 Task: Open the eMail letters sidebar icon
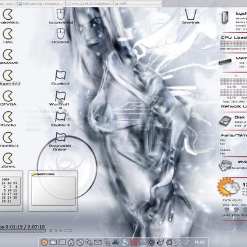225,165
